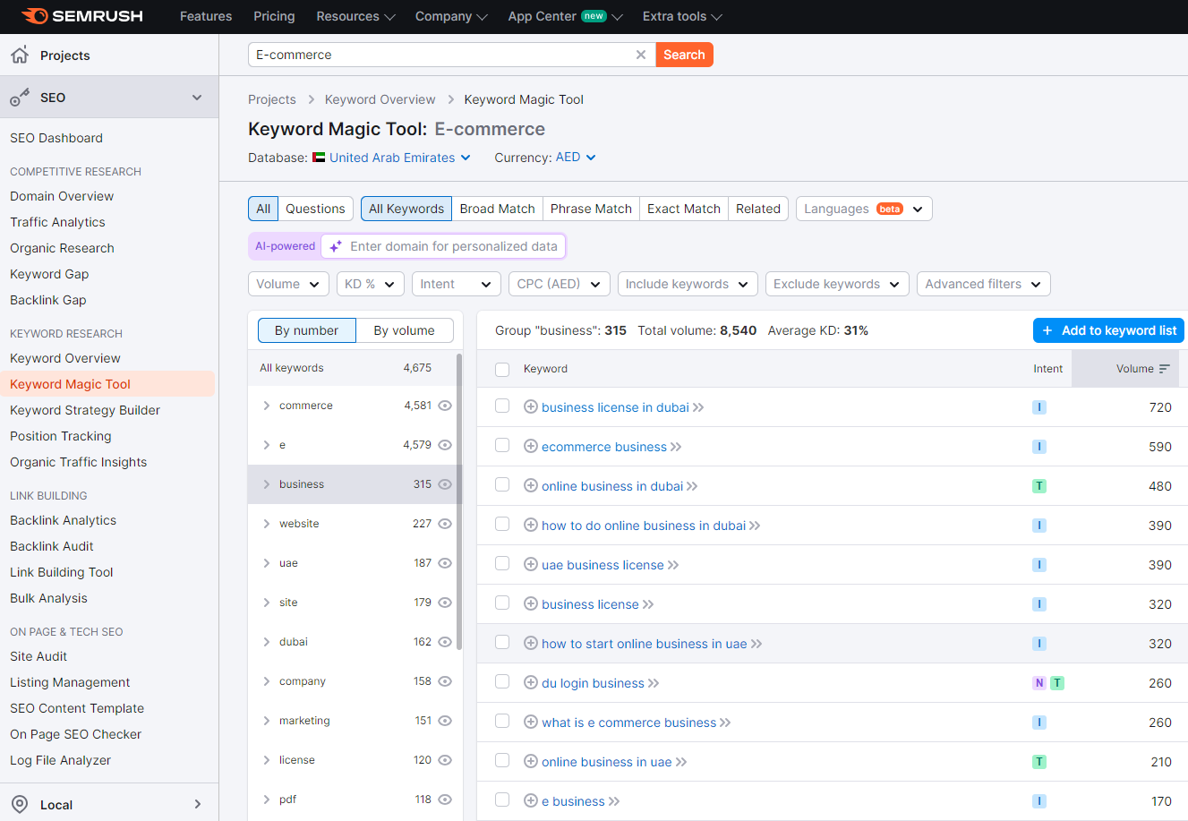
Task: Open the Languages beta dropdown
Action: (864, 209)
